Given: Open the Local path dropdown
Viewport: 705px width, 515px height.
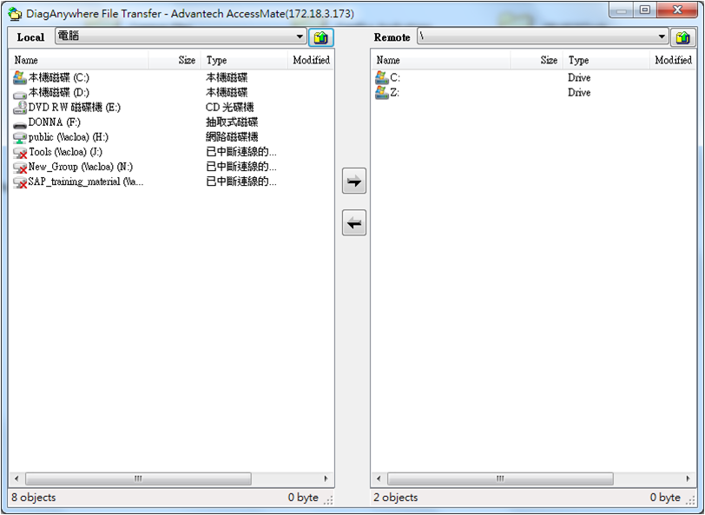Looking at the screenshot, I should [300, 36].
